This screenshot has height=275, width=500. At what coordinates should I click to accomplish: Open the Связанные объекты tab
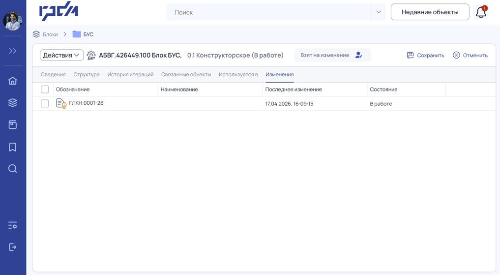[186, 74]
